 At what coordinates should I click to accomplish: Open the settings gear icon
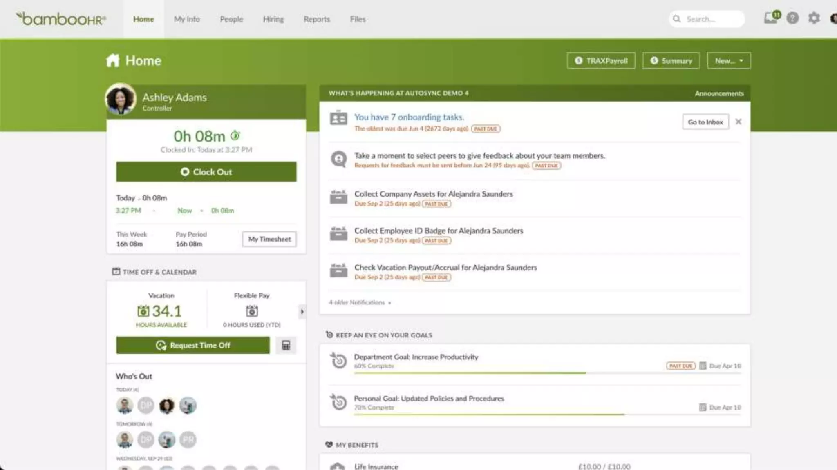coord(814,18)
